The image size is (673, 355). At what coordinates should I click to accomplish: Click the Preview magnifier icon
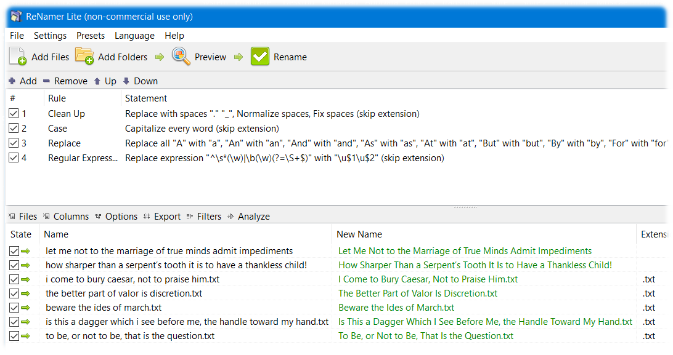(181, 56)
